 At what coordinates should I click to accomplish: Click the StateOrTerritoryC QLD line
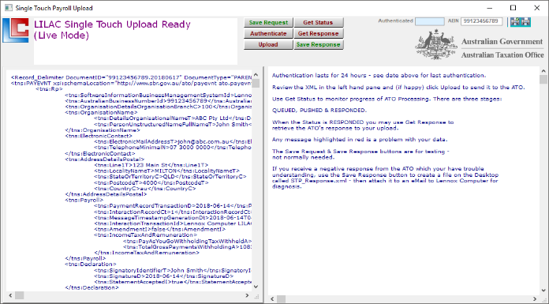click(170, 177)
